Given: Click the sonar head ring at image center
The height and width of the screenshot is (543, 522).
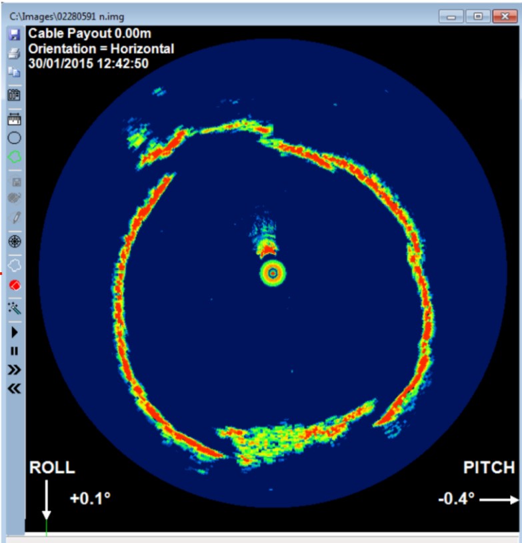Looking at the screenshot, I should (x=273, y=274).
